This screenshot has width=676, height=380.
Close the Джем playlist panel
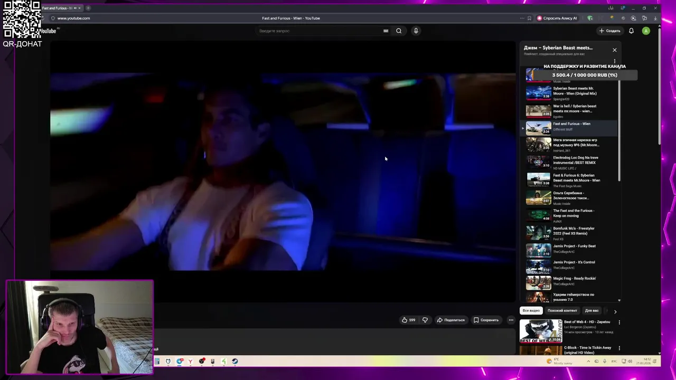point(614,50)
